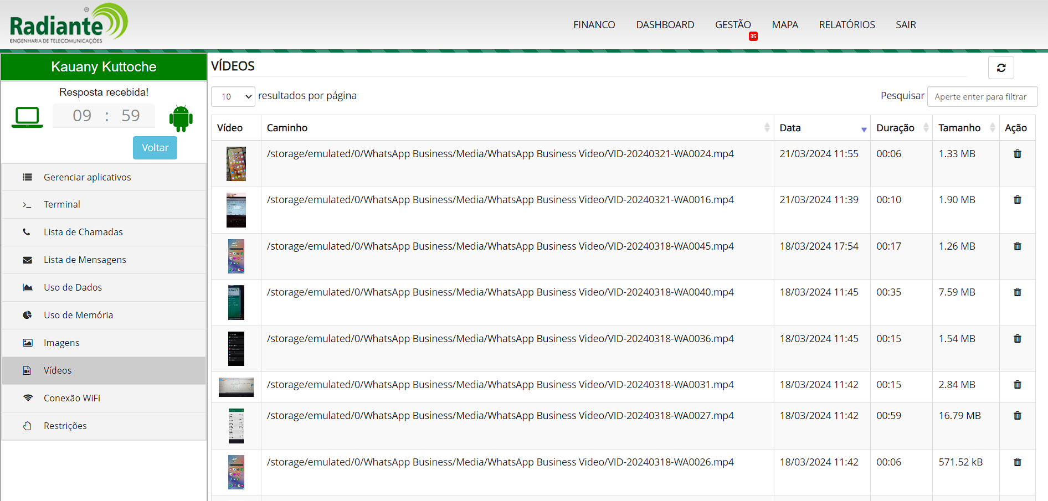
Task: Open Conexão WiFi from sidebar
Action: tap(72, 398)
